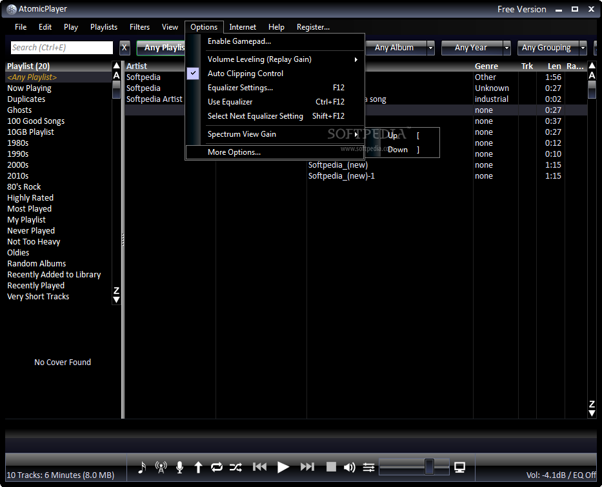Stop playback
Viewport: 602px width, 487px height.
click(331, 466)
